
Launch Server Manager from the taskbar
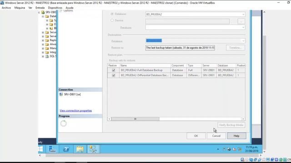click(x=52, y=149)
